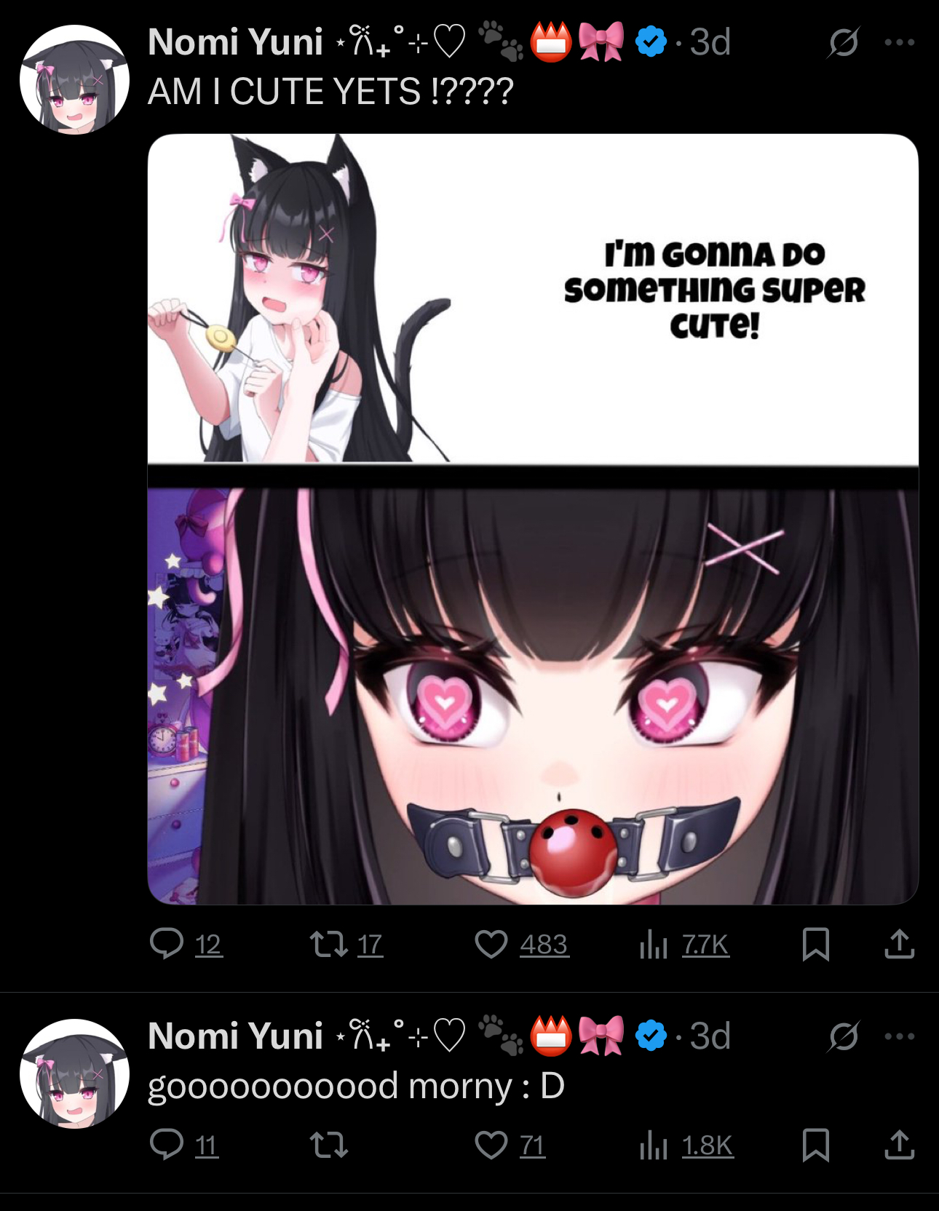The width and height of the screenshot is (939, 1211).
Task: Bookmark the AM I CUTE YETS post
Action: [x=815, y=944]
